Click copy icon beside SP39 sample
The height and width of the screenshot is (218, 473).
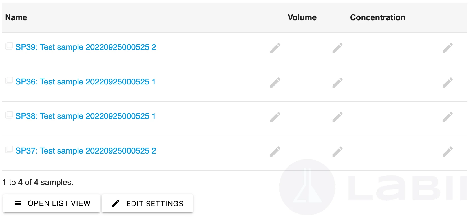9,46
